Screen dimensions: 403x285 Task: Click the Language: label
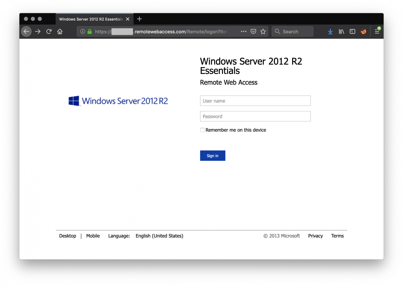(x=119, y=236)
